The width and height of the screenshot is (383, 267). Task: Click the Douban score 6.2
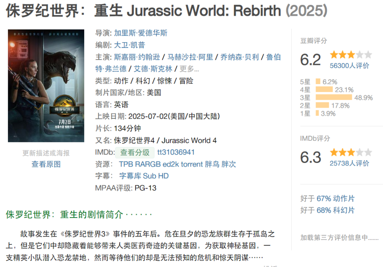310,59
